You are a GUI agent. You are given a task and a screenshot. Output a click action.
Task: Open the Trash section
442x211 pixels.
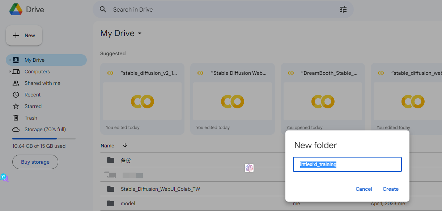point(46,118)
